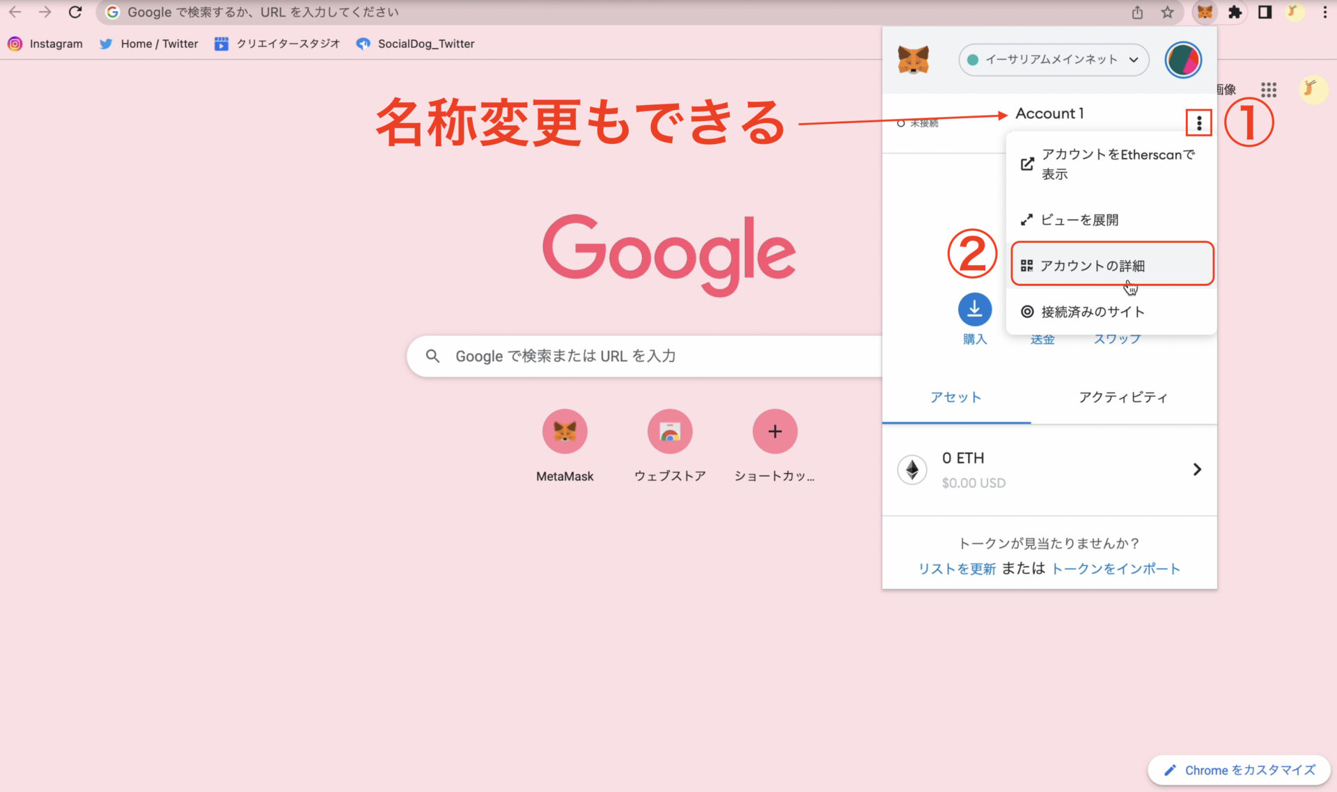Viewport: 1337px width, 792px height.
Task: Click the トークンをインポート link
Action: (1116, 569)
